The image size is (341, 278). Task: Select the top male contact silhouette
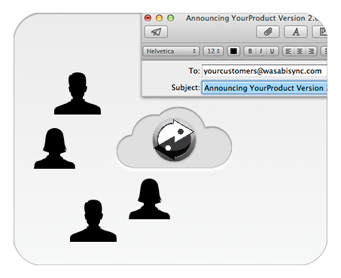[78, 93]
